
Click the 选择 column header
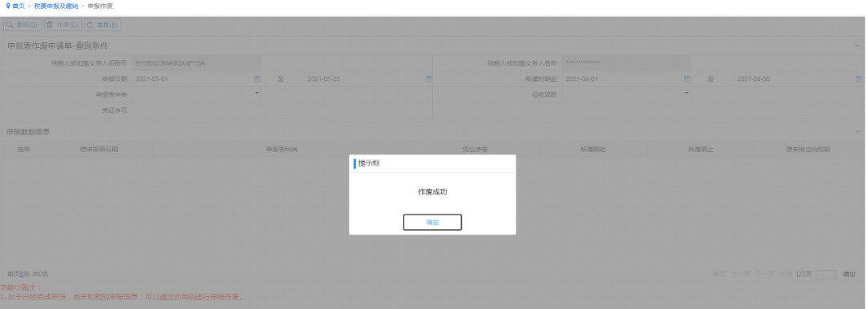coord(24,149)
